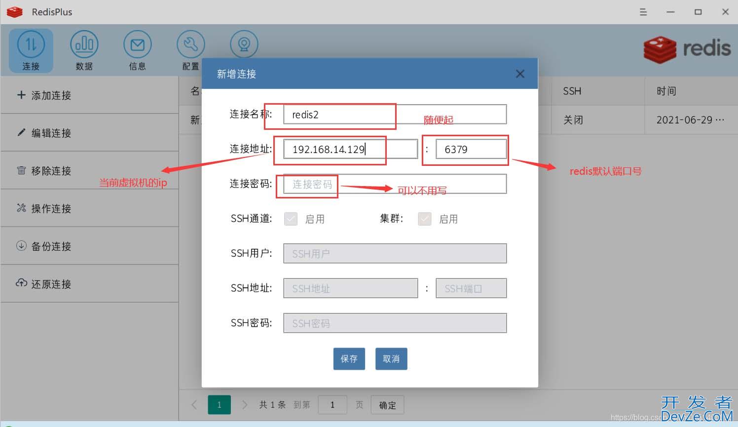Click the SSH column header
Image resolution: width=738 pixels, height=427 pixels.
(x=572, y=91)
